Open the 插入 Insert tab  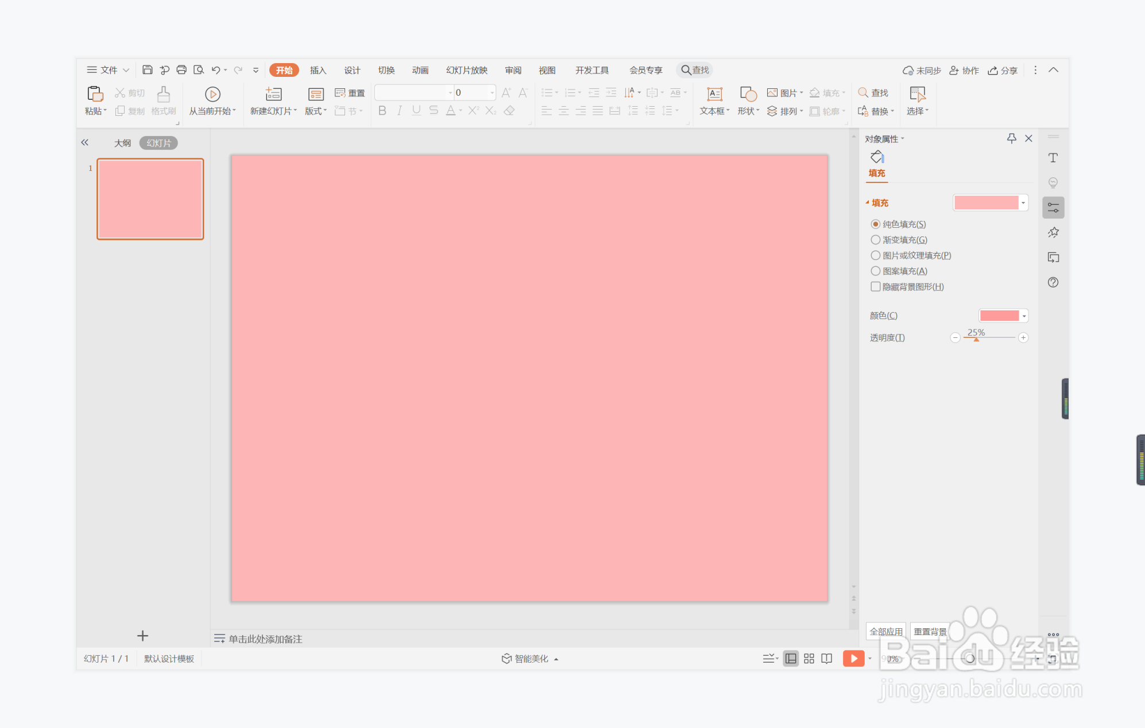[x=318, y=70]
